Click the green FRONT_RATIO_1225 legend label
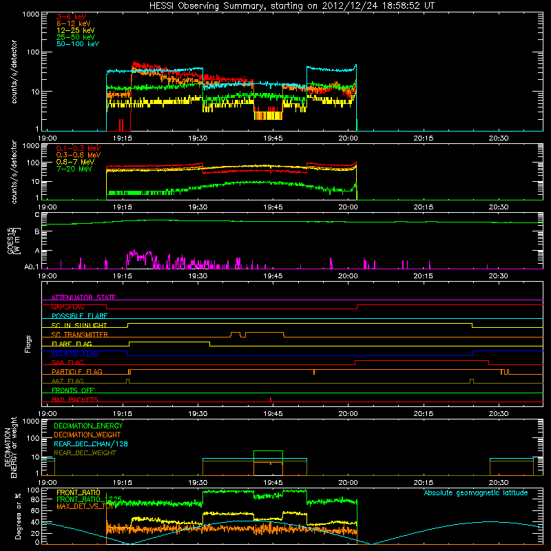This screenshot has width=551, height=551. pos(89,499)
